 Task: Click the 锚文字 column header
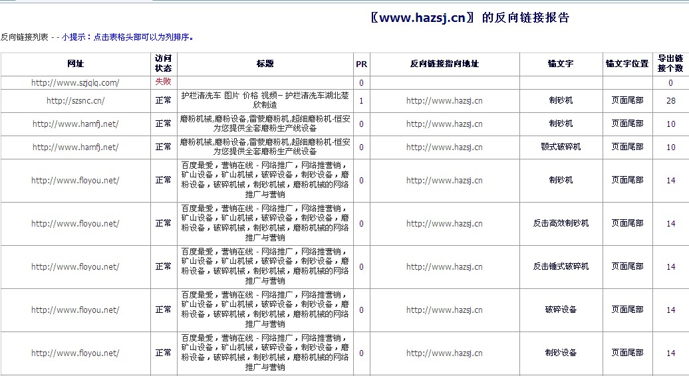tap(561, 64)
